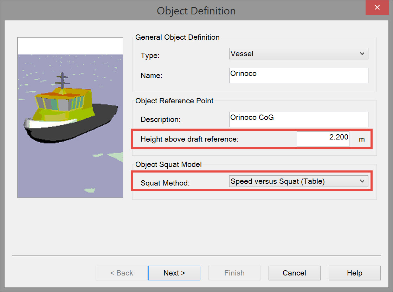The height and width of the screenshot is (292, 393).
Task: Click the 'Object Reference Point' group heading
Action: (174, 101)
